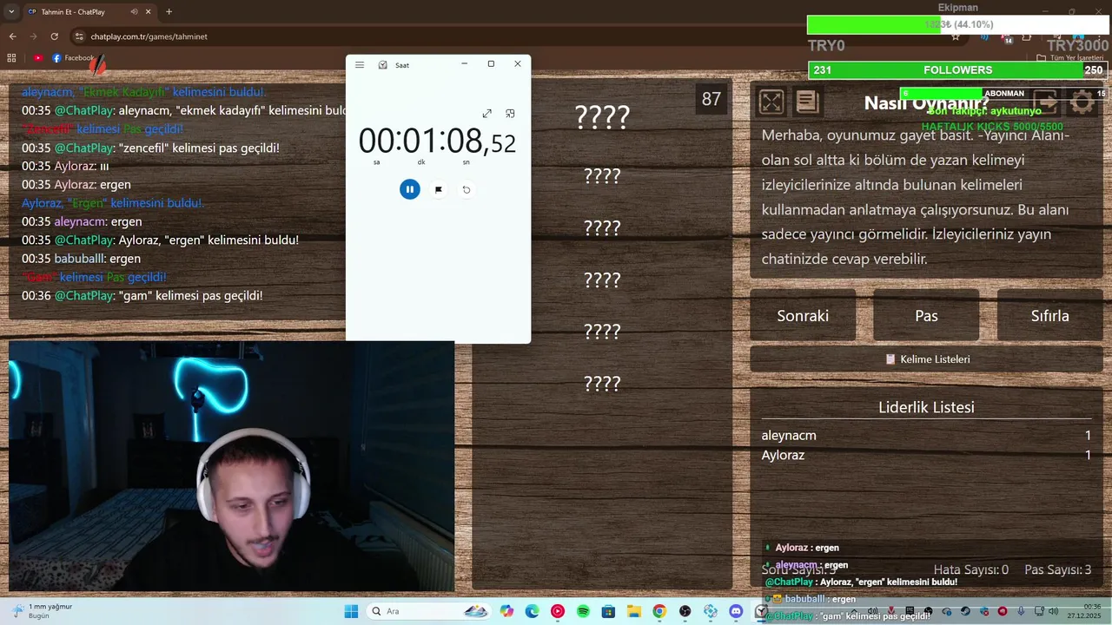The height and width of the screenshot is (625, 1112).
Task: Open Tüm Yer İşaretleri folder
Action: [x=1070, y=58]
